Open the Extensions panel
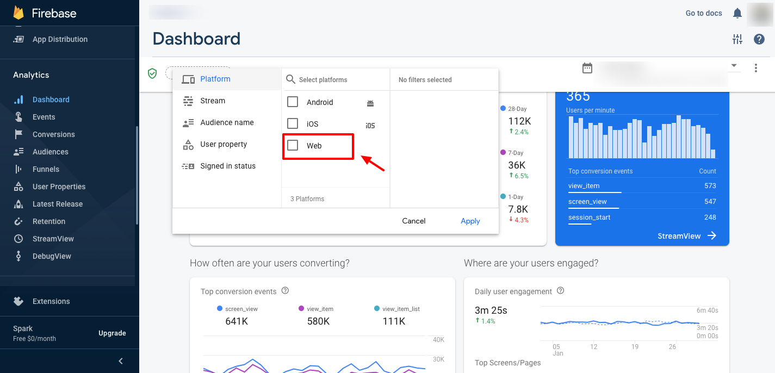The height and width of the screenshot is (373, 775). [52, 301]
